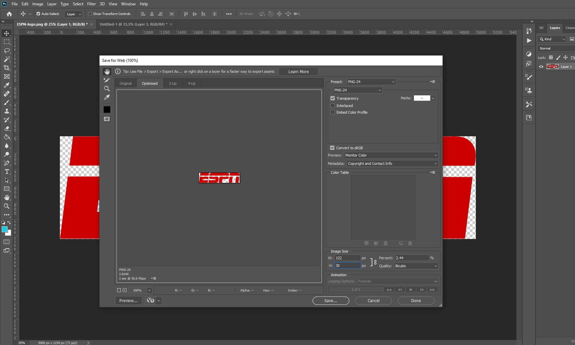Select the Dodge tool
The image size is (575, 345).
click(x=7, y=154)
